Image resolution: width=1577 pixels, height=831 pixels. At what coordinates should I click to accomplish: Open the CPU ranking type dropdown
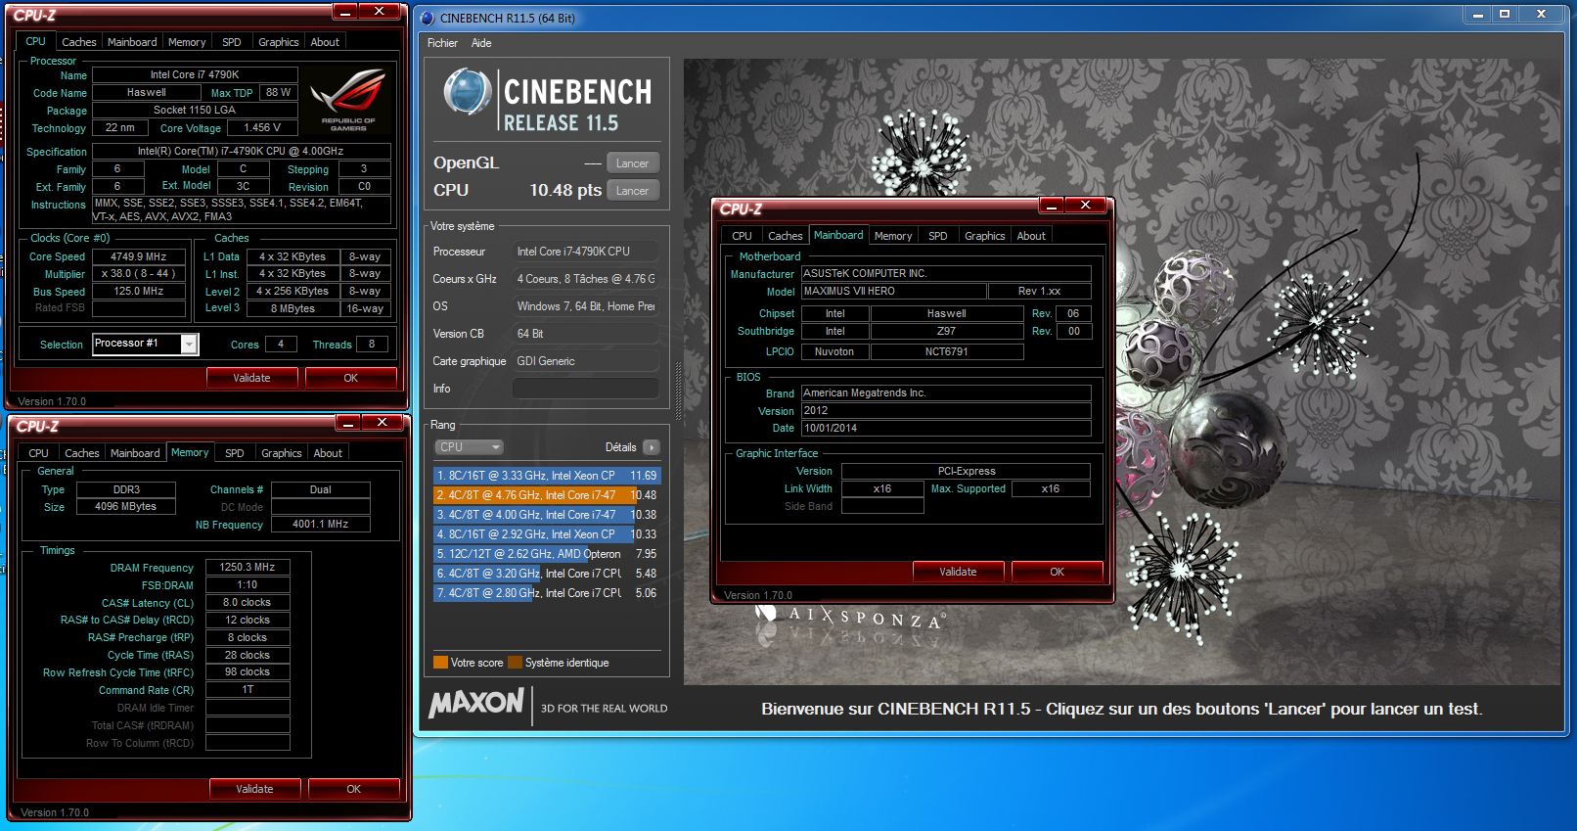[469, 447]
